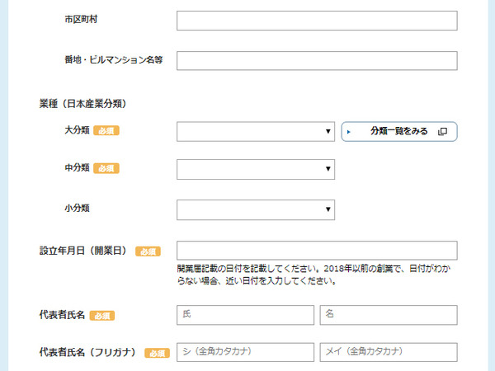Click the 分類一覧をみる button

[x=399, y=132]
